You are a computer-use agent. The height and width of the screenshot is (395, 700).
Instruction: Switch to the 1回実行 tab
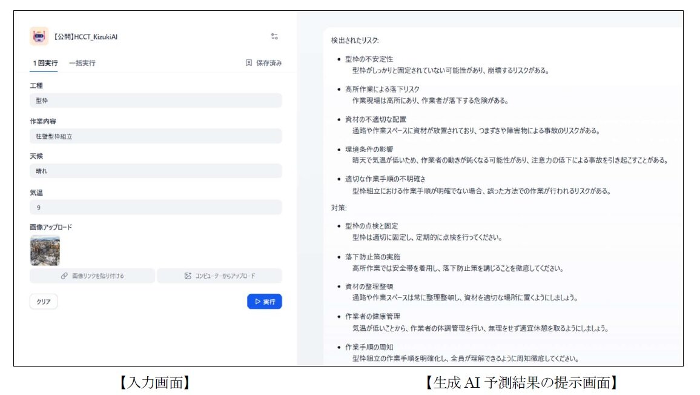point(45,63)
